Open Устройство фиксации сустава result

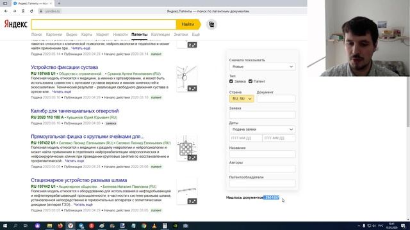(64, 67)
